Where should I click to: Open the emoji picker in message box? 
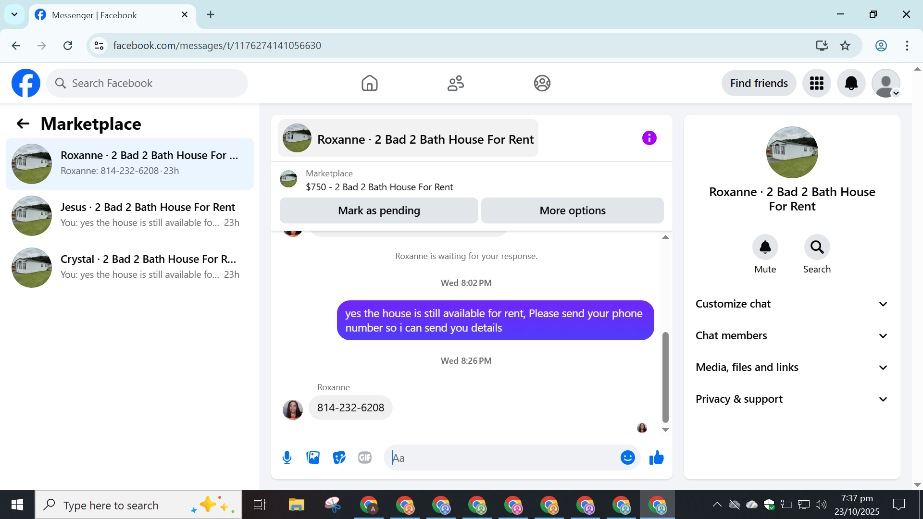tap(627, 457)
